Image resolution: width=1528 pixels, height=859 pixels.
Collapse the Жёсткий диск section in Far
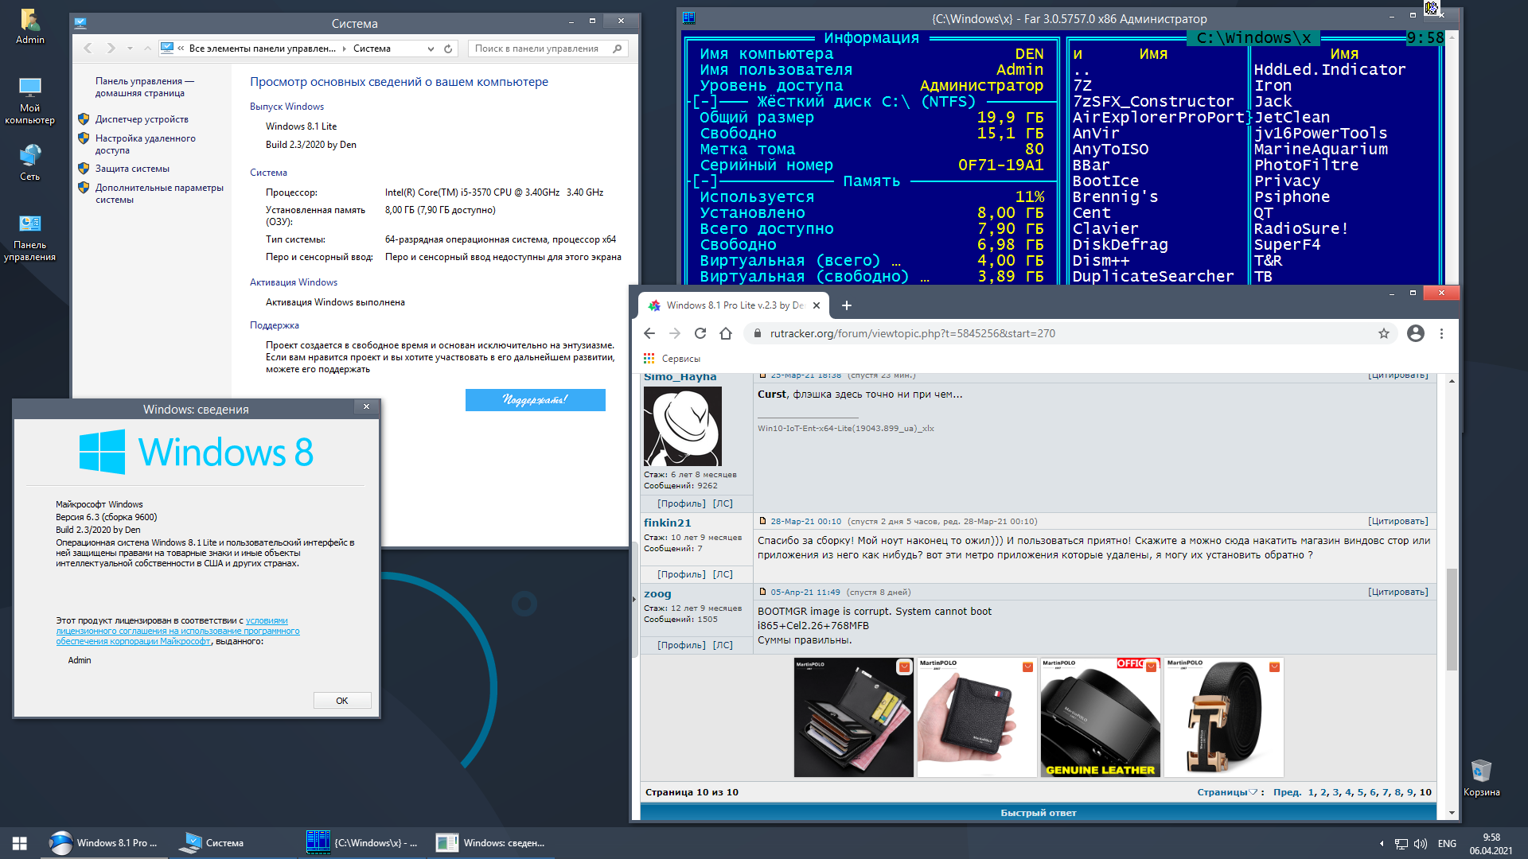click(x=706, y=102)
